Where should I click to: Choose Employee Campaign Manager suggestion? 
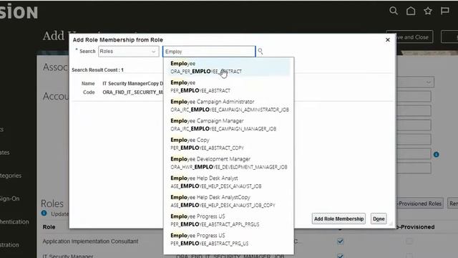(229, 125)
